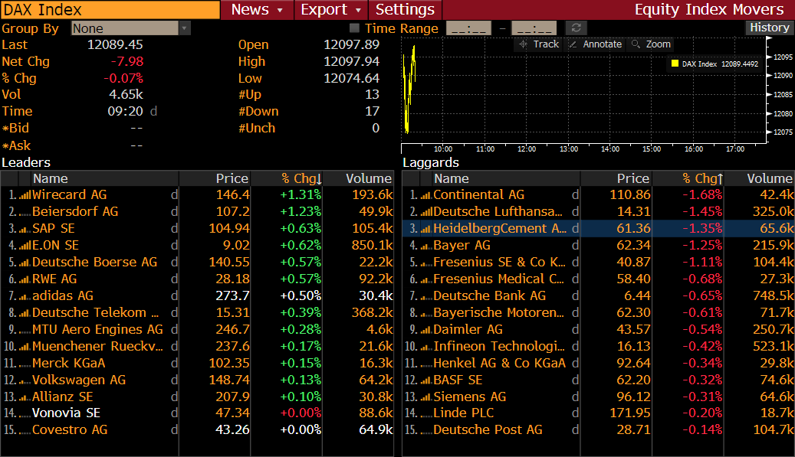Click the yellow DAX Index legend swatch

[675, 64]
